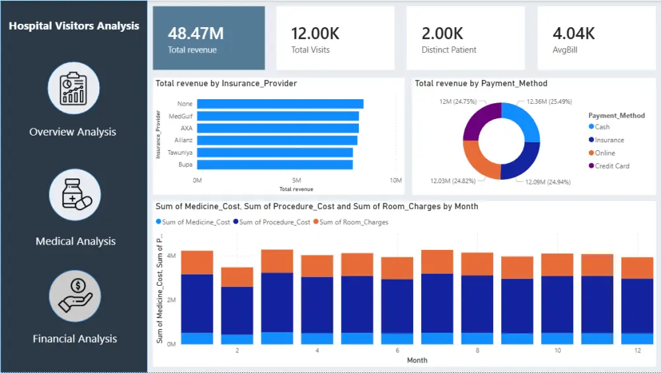Click the Bupa revenue bar
The image size is (661, 373).
[275, 165]
